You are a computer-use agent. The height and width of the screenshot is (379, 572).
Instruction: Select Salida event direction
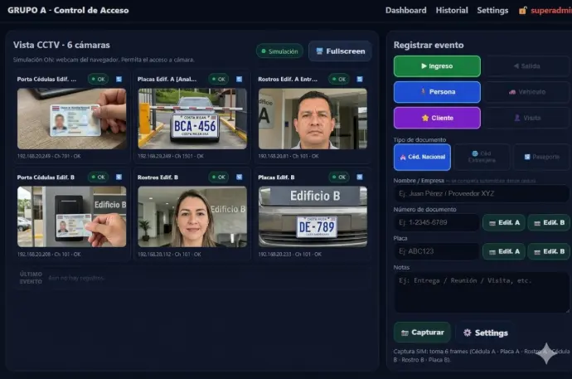click(x=527, y=66)
